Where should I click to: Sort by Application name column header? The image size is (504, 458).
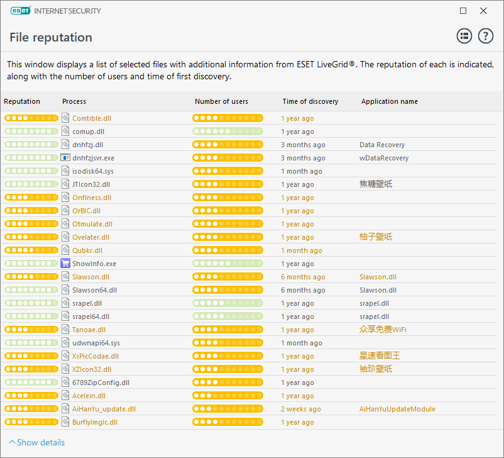pyautogui.click(x=389, y=101)
